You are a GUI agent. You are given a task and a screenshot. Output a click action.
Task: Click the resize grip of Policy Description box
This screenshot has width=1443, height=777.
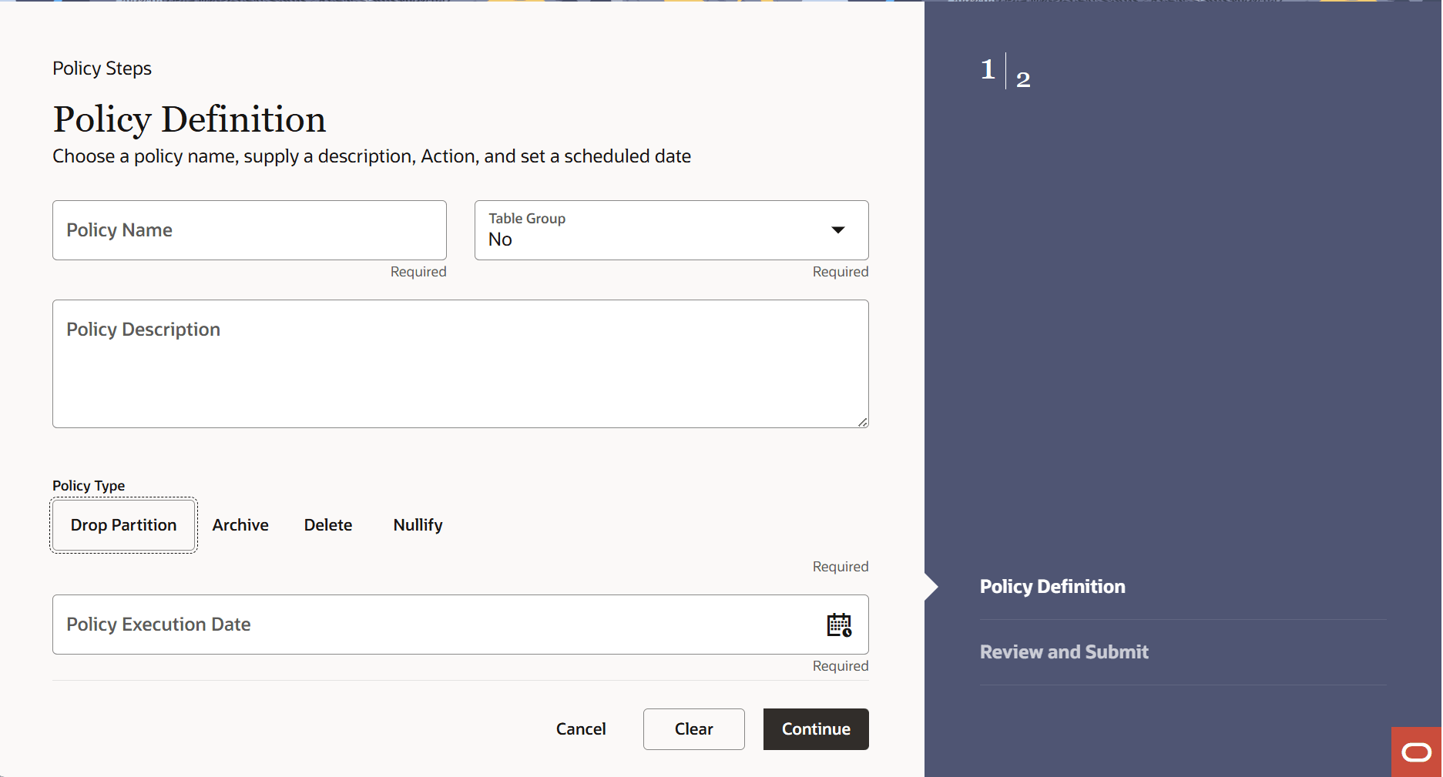coord(862,422)
